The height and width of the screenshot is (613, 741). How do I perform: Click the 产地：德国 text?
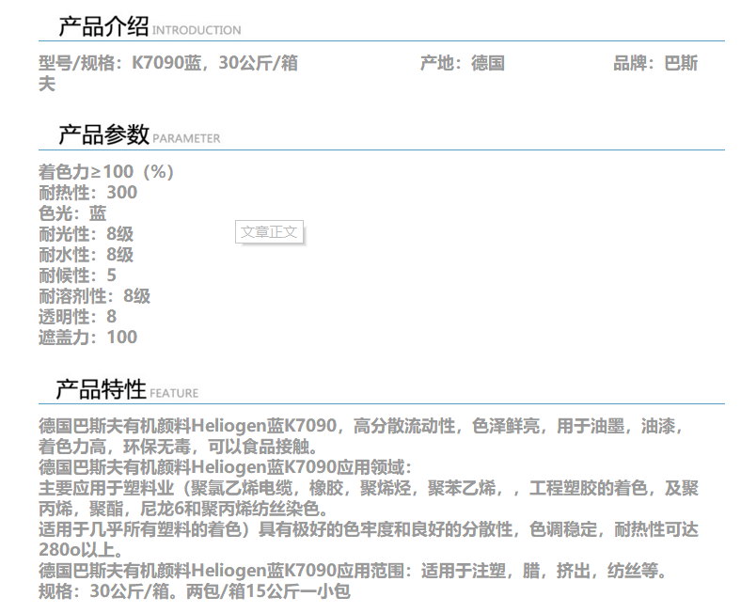pos(463,64)
